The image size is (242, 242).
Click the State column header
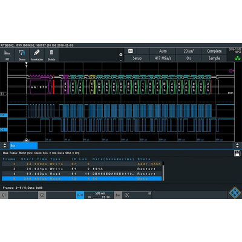pyautogui.click(x=144, y=159)
